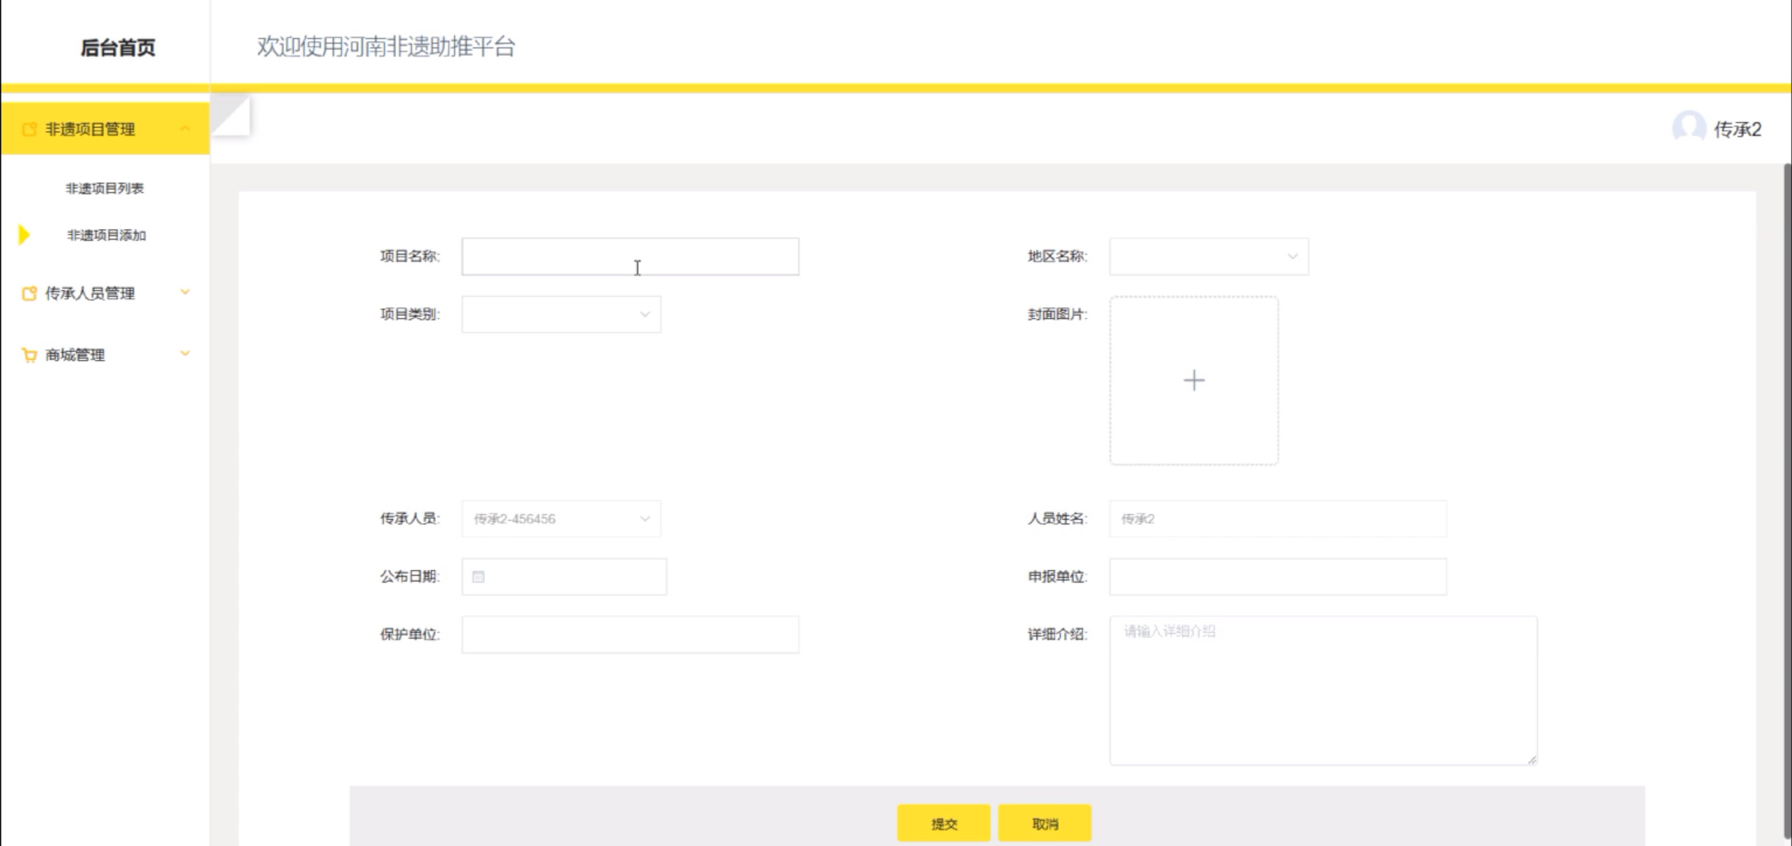Click the 传承人员管理 sidebar menu icon
Image resolution: width=1792 pixels, height=846 pixels.
coord(29,293)
